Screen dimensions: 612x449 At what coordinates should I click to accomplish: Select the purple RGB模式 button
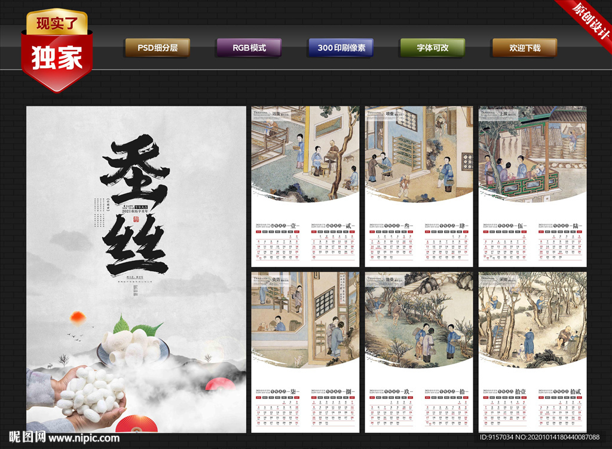249,48
